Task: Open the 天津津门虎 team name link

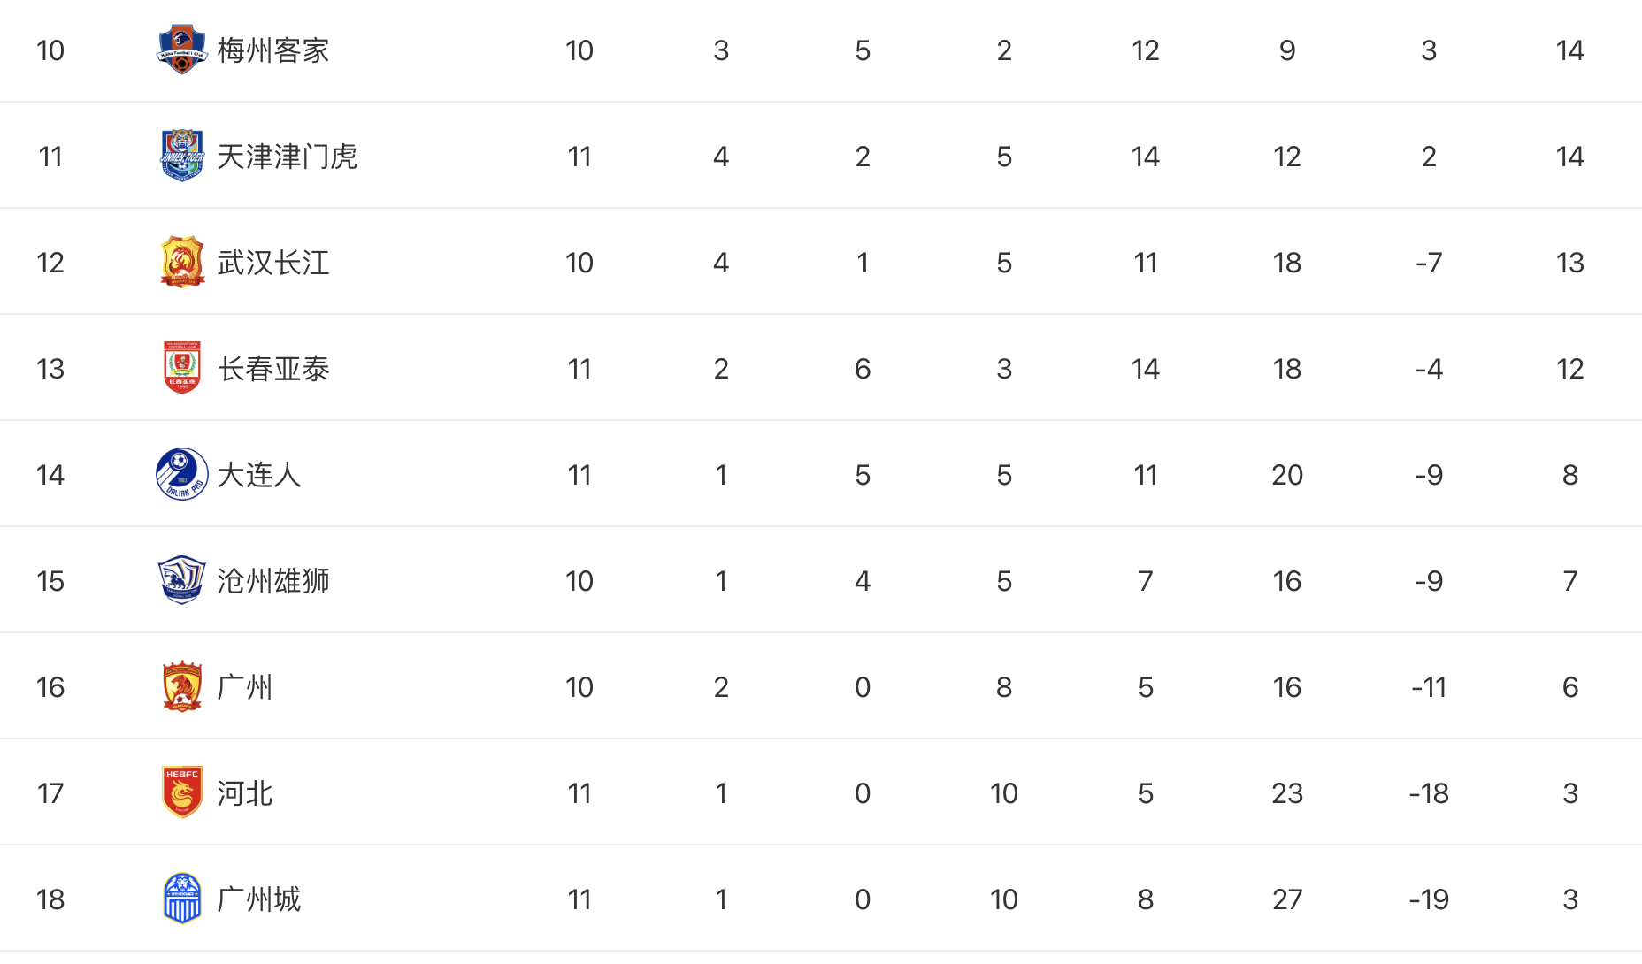Action: pyautogui.click(x=288, y=157)
